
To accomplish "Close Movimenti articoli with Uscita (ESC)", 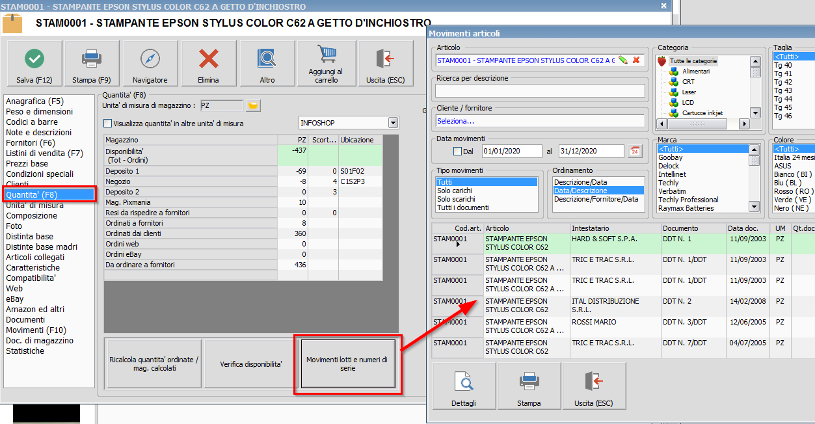I will click(x=594, y=386).
